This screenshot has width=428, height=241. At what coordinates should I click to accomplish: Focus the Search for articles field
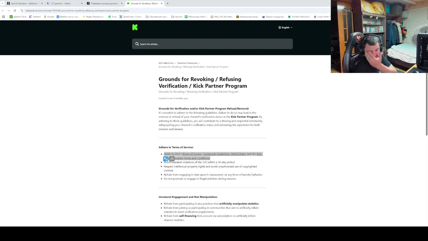click(x=212, y=44)
